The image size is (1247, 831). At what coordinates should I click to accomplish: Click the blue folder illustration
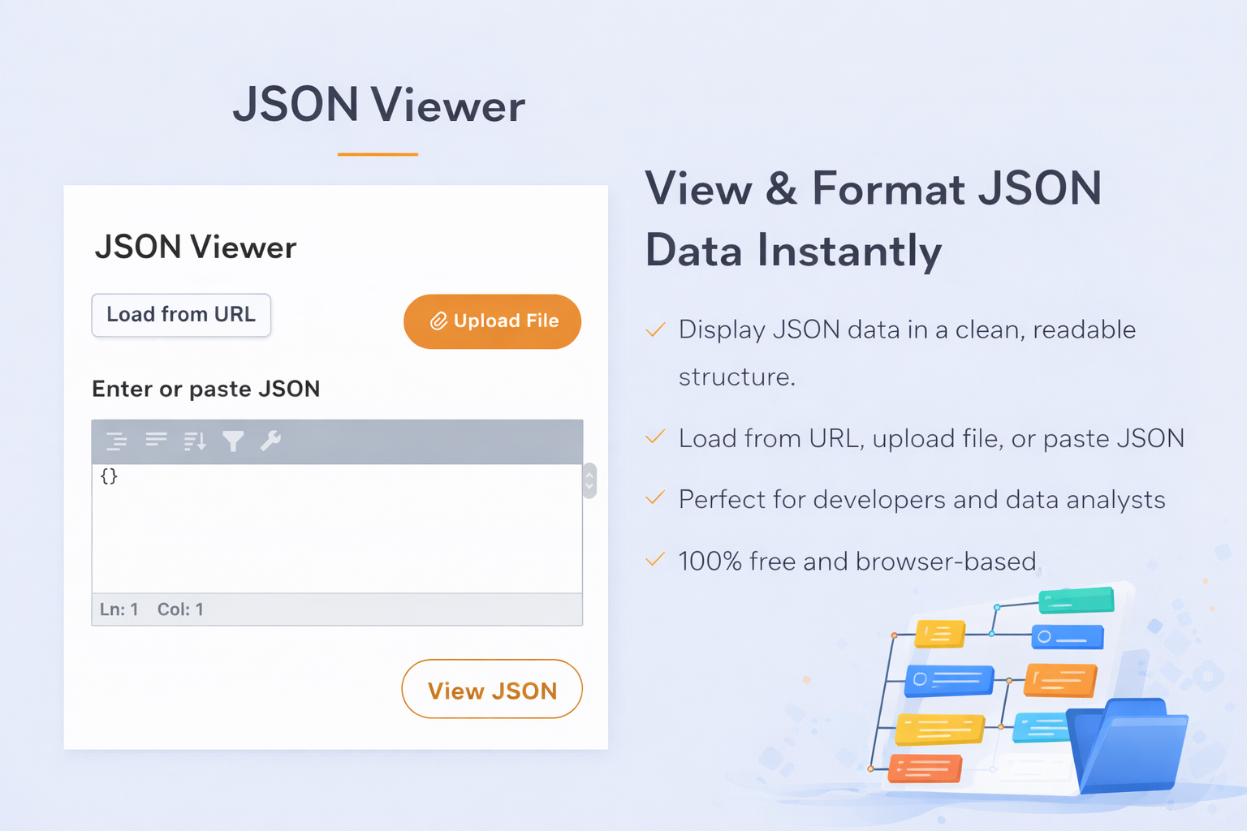(x=1129, y=747)
